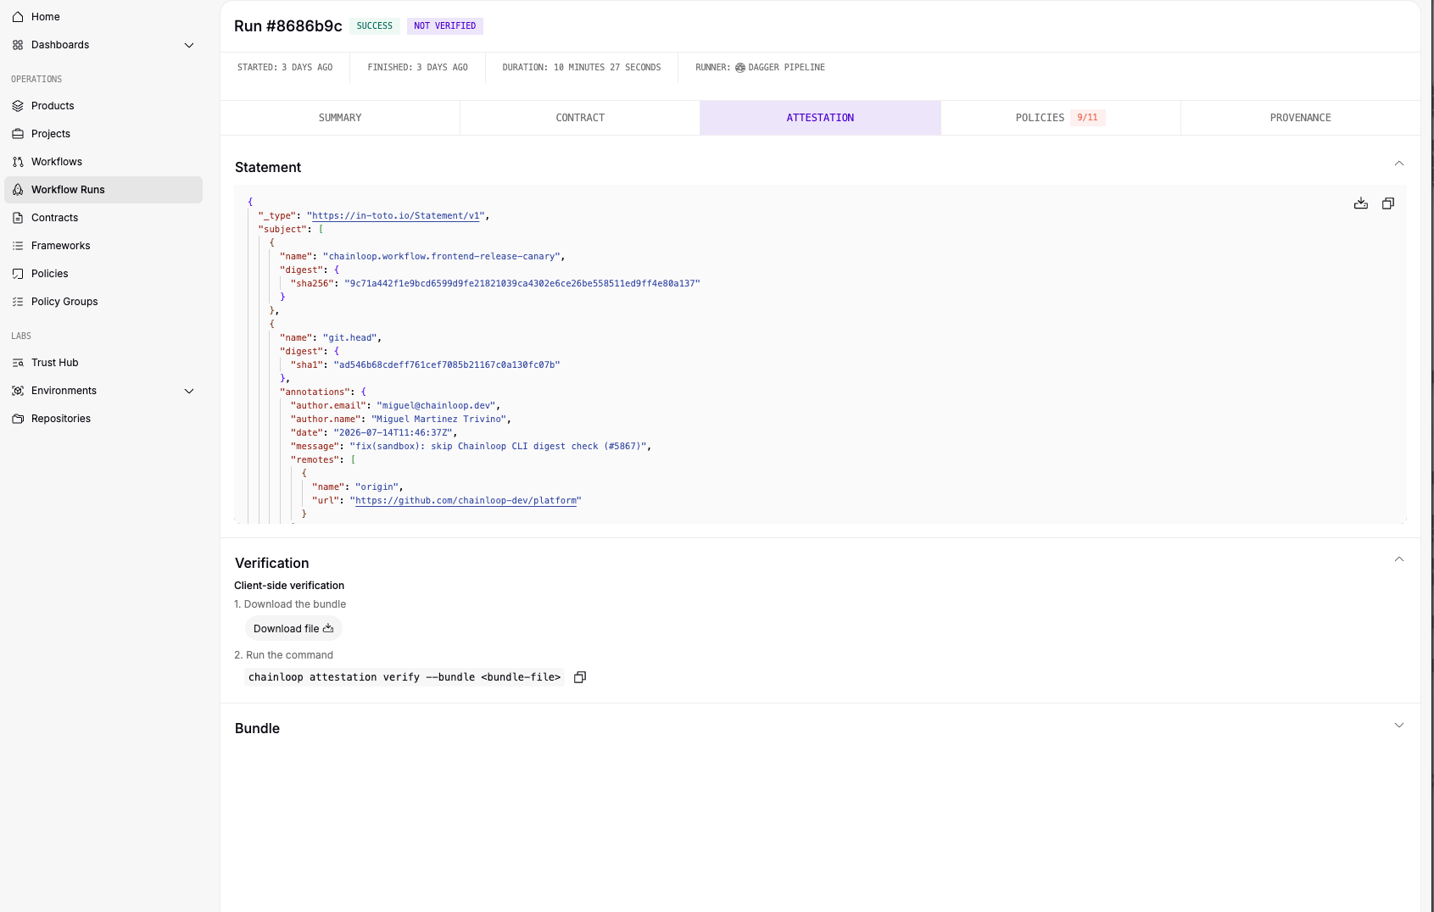Click the sha256 digest value

522,283
